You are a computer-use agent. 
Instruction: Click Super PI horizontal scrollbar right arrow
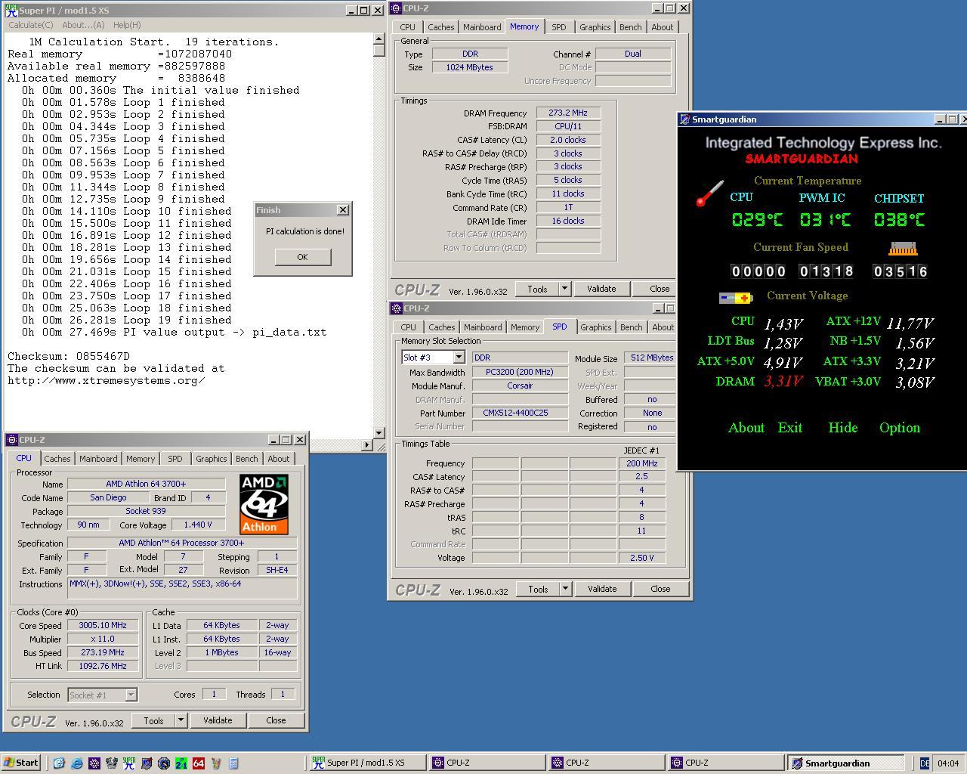tap(367, 445)
